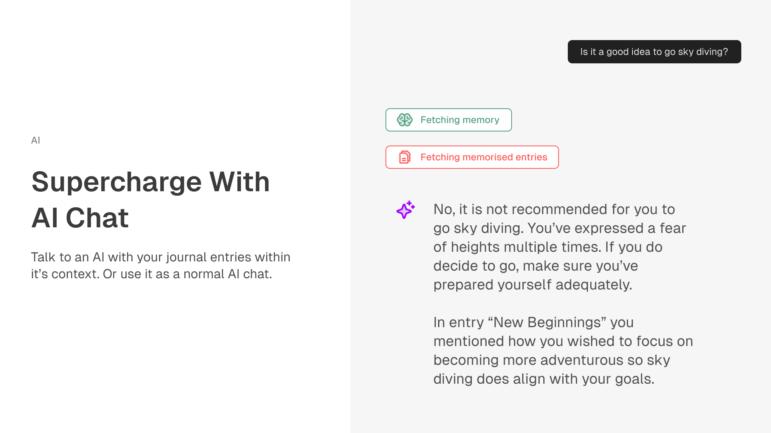Click the green brain icon
The width and height of the screenshot is (771, 433).
(x=404, y=120)
